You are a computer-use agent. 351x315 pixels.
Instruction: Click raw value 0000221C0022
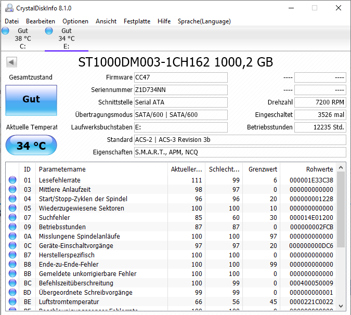(311, 302)
